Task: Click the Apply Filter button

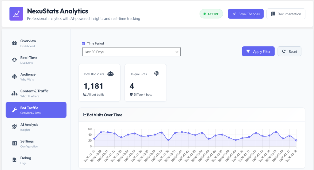Action: pyautogui.click(x=258, y=51)
